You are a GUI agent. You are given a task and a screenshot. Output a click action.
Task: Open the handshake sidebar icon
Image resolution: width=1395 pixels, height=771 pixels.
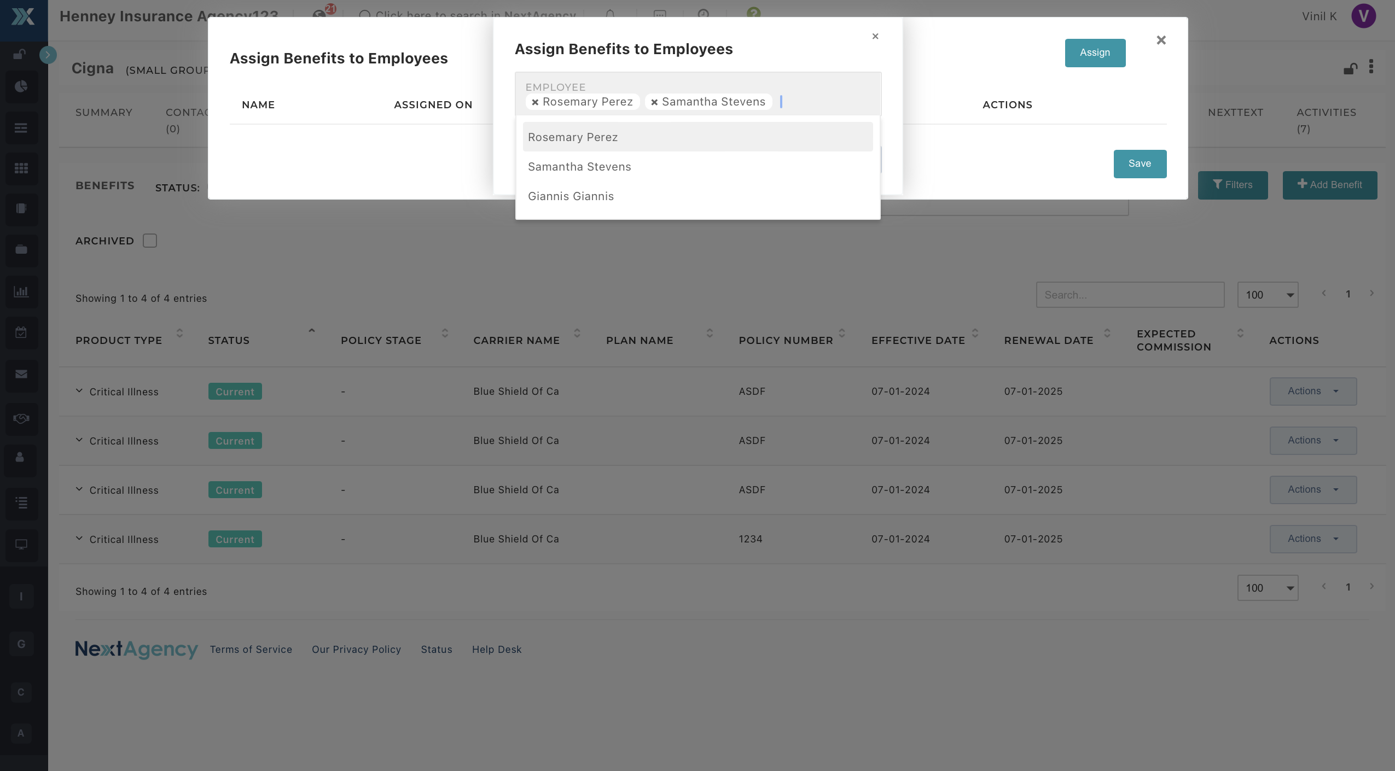click(21, 419)
